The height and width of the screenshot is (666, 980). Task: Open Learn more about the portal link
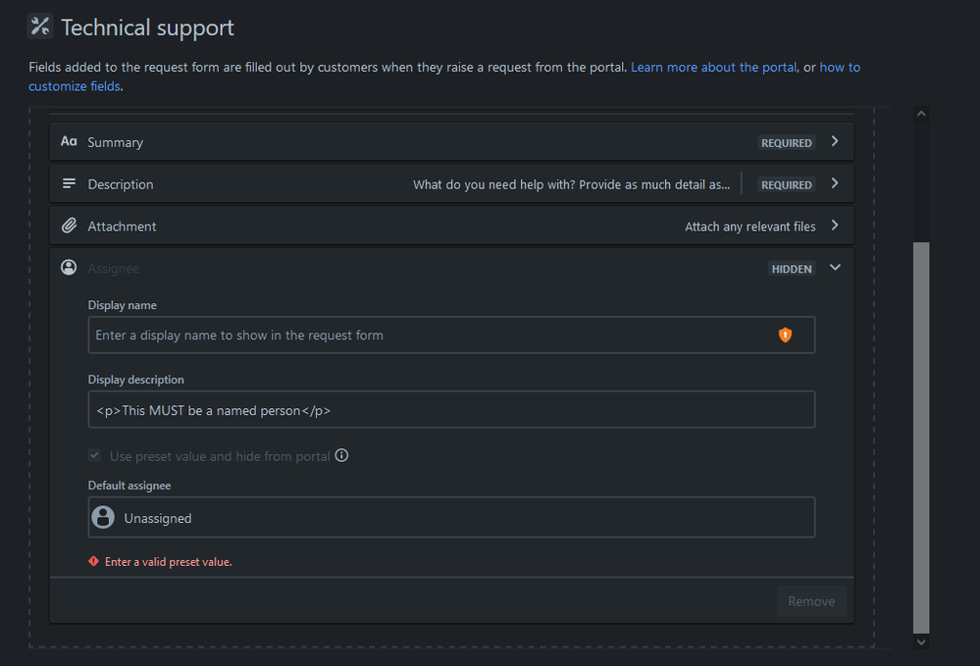coord(713,68)
